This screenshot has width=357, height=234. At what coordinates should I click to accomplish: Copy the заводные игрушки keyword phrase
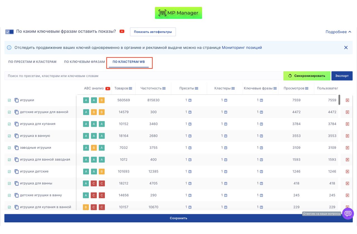pyautogui.click(x=16, y=148)
